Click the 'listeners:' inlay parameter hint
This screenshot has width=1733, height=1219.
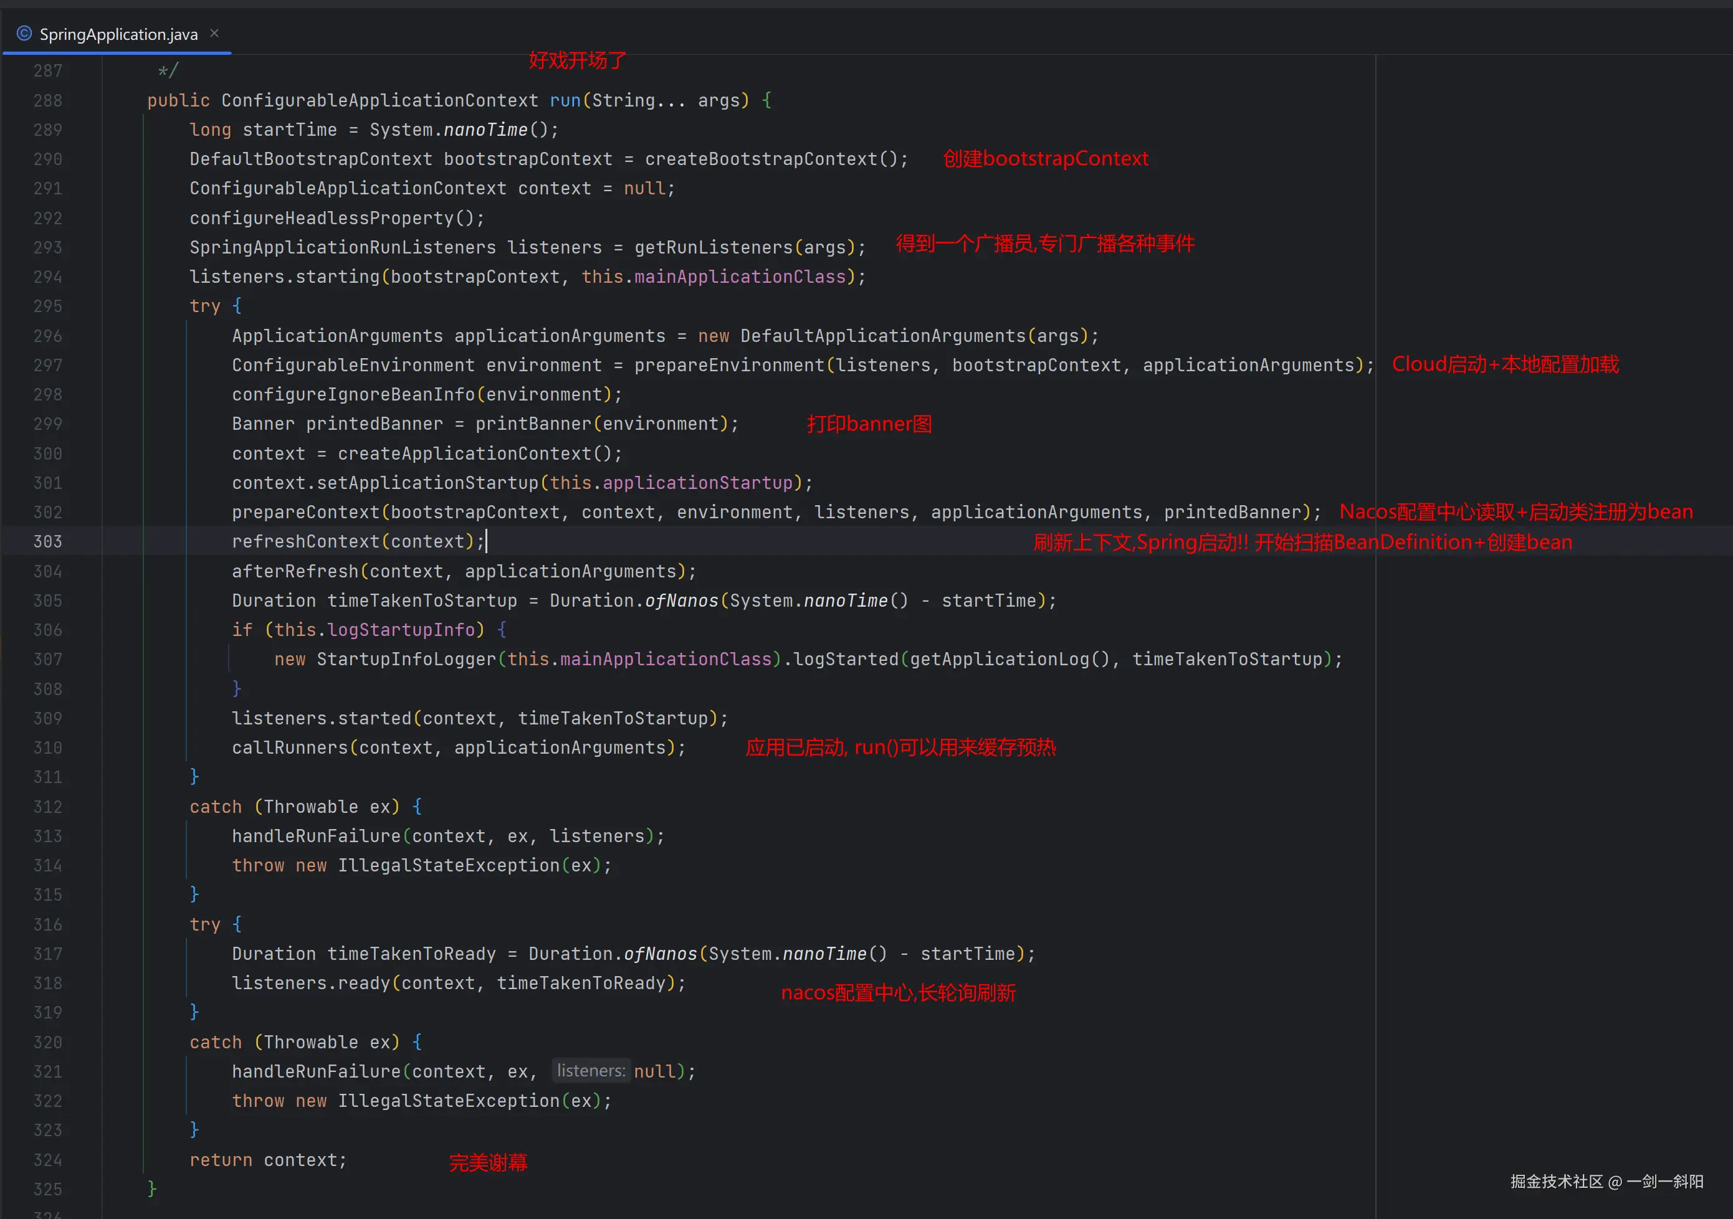tap(590, 1071)
